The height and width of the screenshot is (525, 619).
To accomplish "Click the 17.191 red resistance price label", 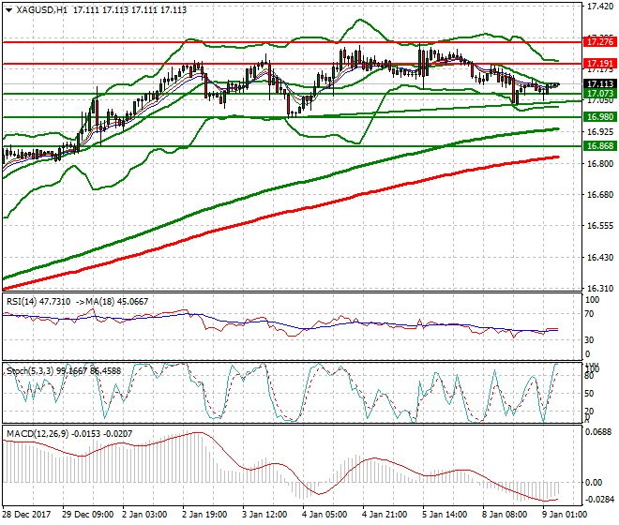I will coord(599,64).
